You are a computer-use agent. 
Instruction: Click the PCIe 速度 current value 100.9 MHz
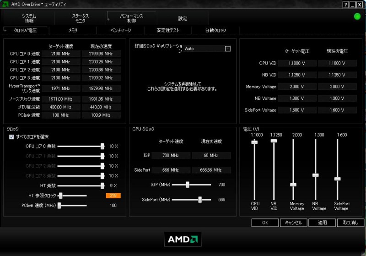click(x=101, y=115)
